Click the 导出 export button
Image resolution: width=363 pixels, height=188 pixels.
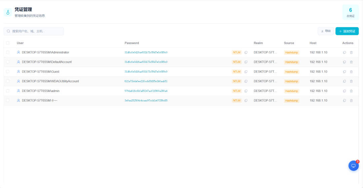(x=326, y=31)
